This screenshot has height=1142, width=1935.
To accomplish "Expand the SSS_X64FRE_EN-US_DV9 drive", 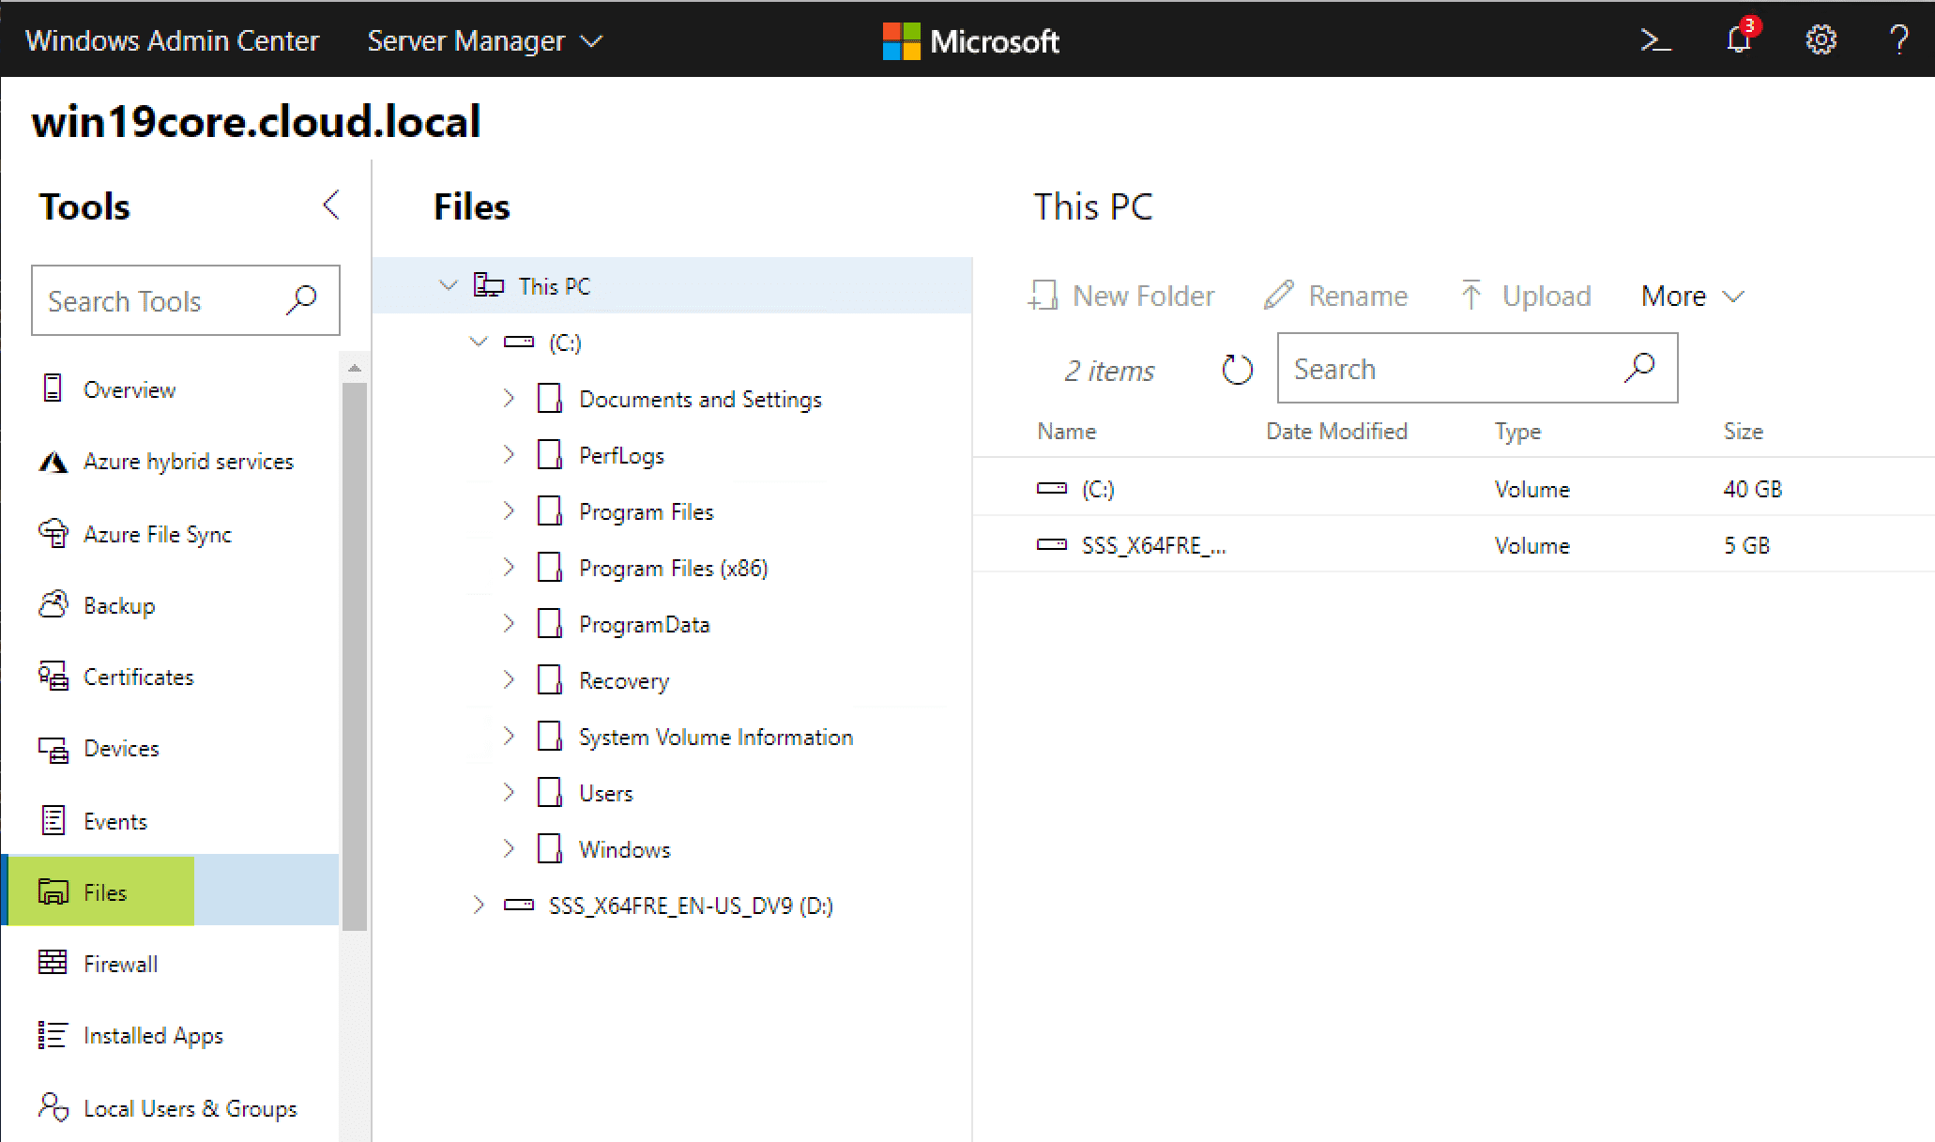I will point(478,905).
